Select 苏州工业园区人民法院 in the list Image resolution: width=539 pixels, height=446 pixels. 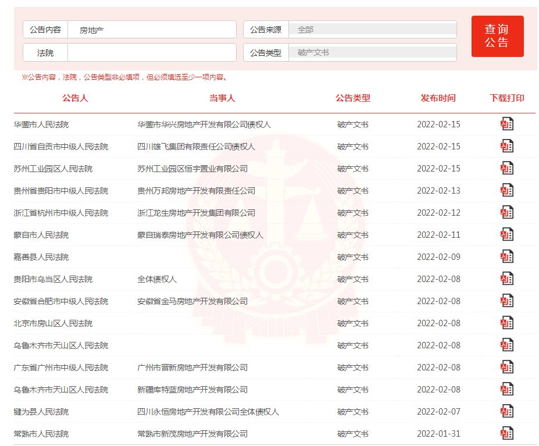53,169
